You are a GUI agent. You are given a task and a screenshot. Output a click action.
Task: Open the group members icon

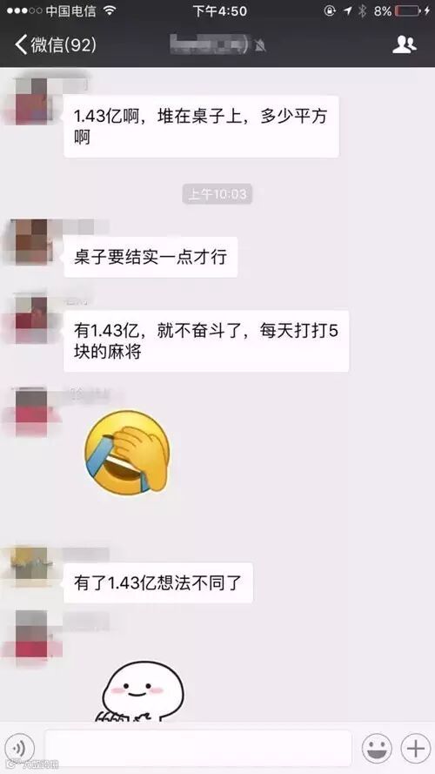pos(405,45)
